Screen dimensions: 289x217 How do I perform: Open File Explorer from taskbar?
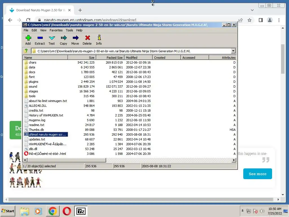pos(25,211)
